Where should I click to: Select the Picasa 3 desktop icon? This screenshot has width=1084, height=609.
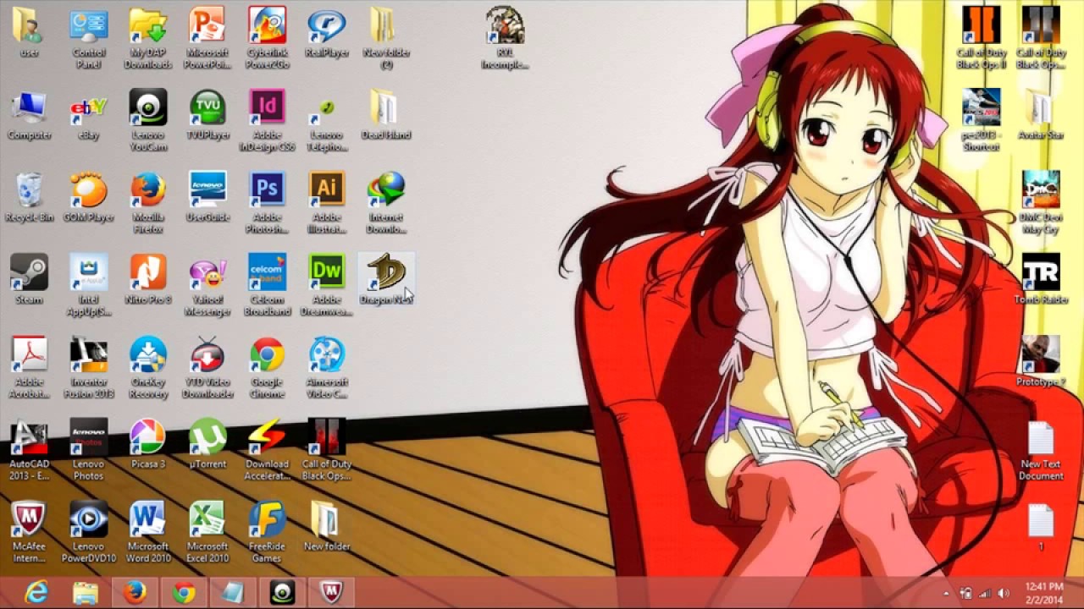[148, 444]
